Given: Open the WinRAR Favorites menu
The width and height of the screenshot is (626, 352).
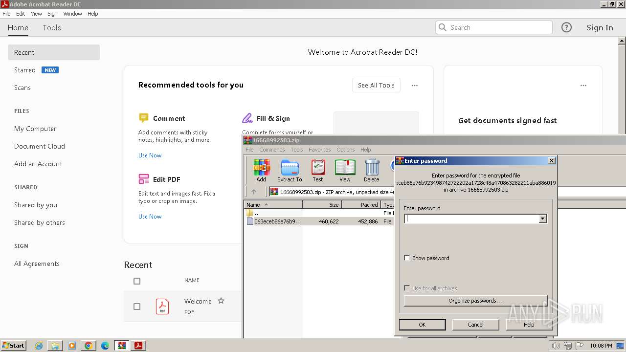Looking at the screenshot, I should pos(319,150).
